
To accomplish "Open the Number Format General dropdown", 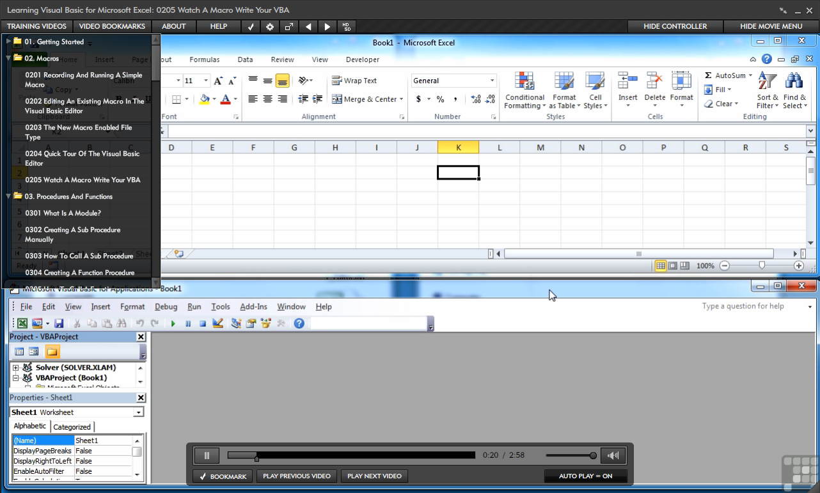I will point(493,81).
